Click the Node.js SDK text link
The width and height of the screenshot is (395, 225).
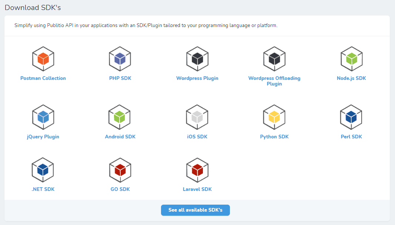[x=351, y=78]
